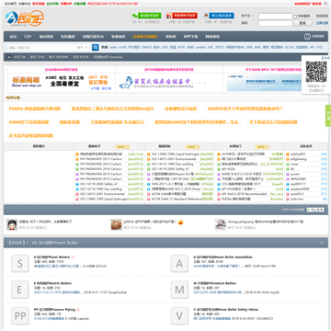Collapse the ASME Power Boiler section
331x331 pixels.
pos(322,243)
